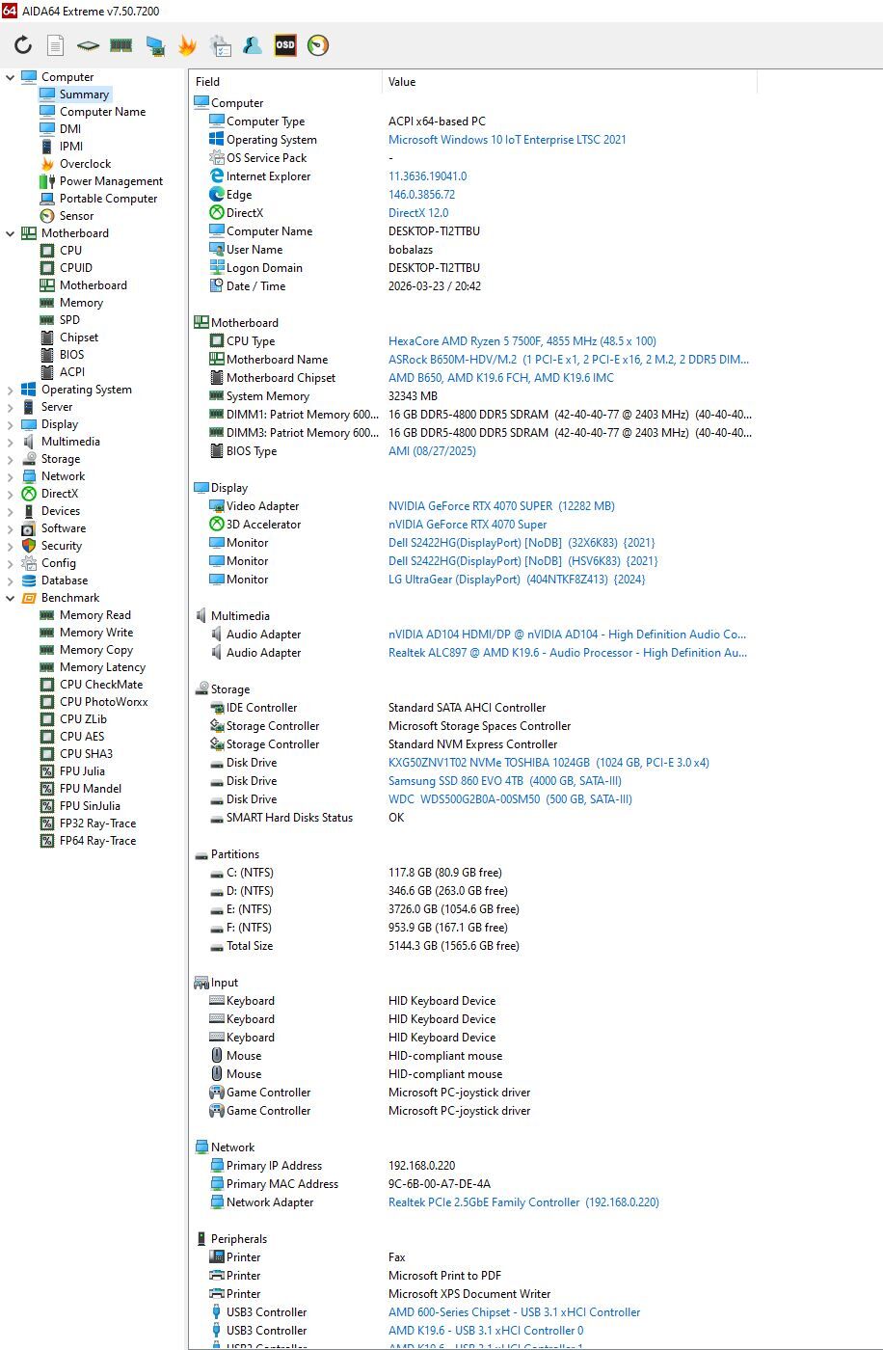
Task: Open NVIDIA GeForce RTX 4070 SUPER link
Action: (x=501, y=506)
